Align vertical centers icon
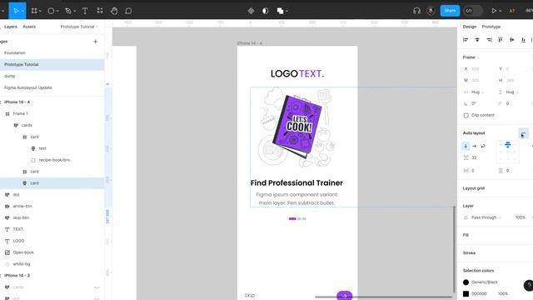This screenshot has width=533, height=300. 512,40
